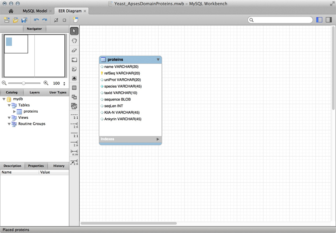Select the text note tool

tap(74, 69)
